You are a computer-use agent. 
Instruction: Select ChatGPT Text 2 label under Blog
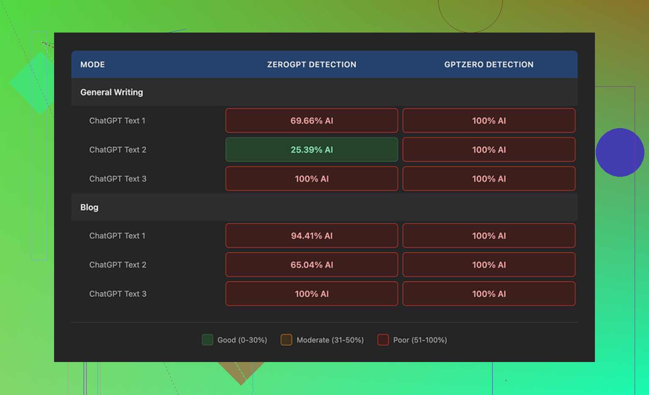click(117, 265)
